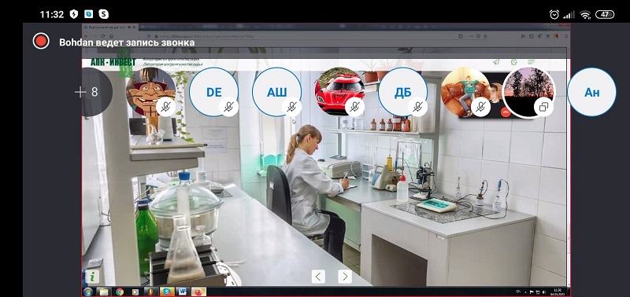Viewport: 630px width, 297px height.
Task: Tap the red recording indicator dot
Action: pyautogui.click(x=41, y=42)
